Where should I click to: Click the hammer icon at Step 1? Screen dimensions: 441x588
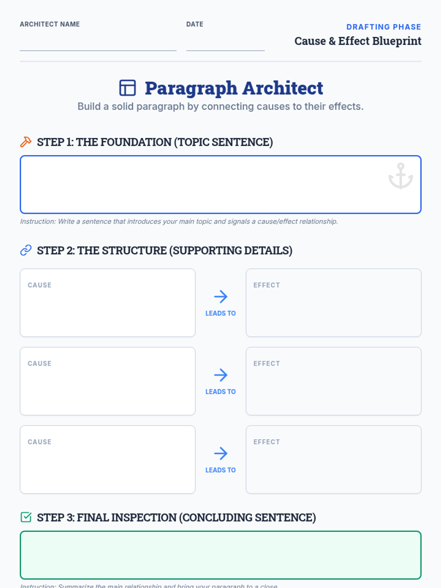[x=26, y=142]
